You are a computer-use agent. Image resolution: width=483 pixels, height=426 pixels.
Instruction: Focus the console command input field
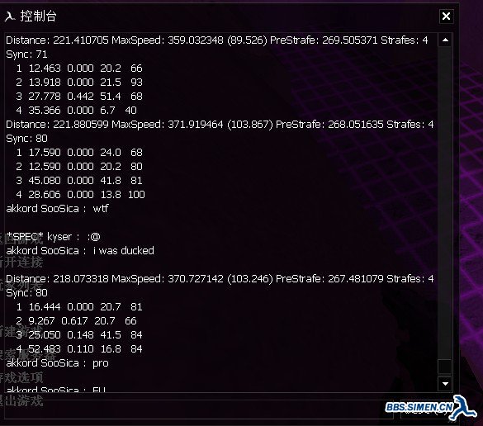[x=199, y=409]
